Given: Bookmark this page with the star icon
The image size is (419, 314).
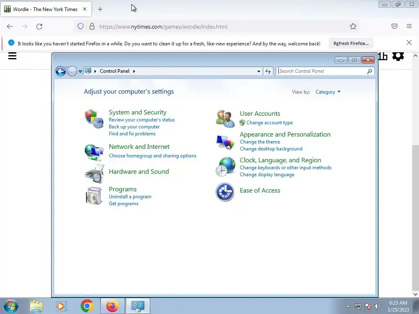Looking at the screenshot, I should [x=353, y=26].
